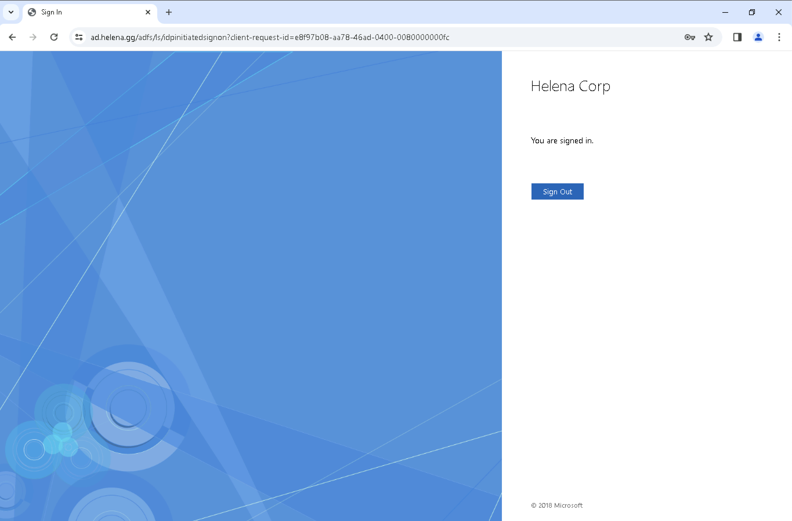This screenshot has width=792, height=521.
Task: Click the Sign In tab globe favicon
Action: 32,12
